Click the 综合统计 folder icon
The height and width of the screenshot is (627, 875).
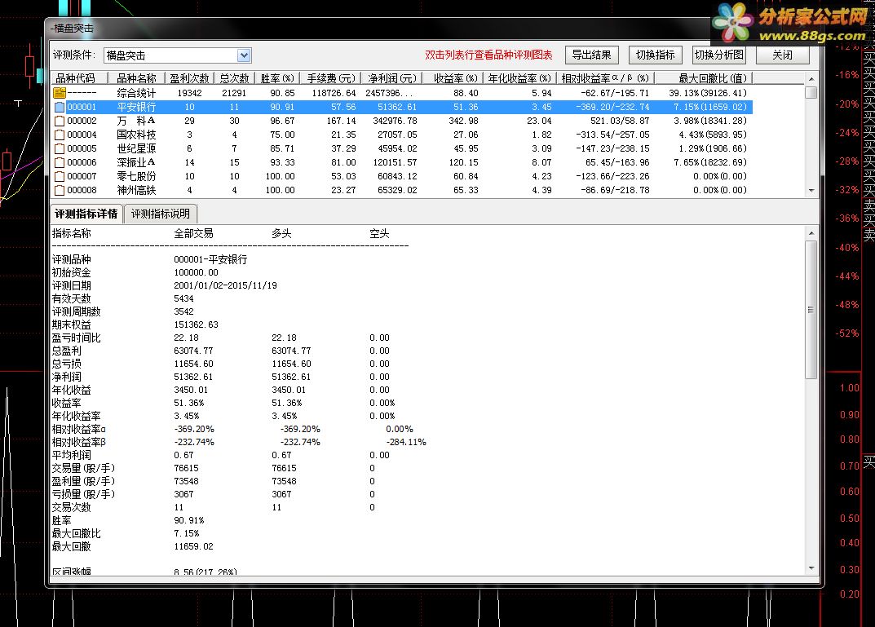click(60, 93)
